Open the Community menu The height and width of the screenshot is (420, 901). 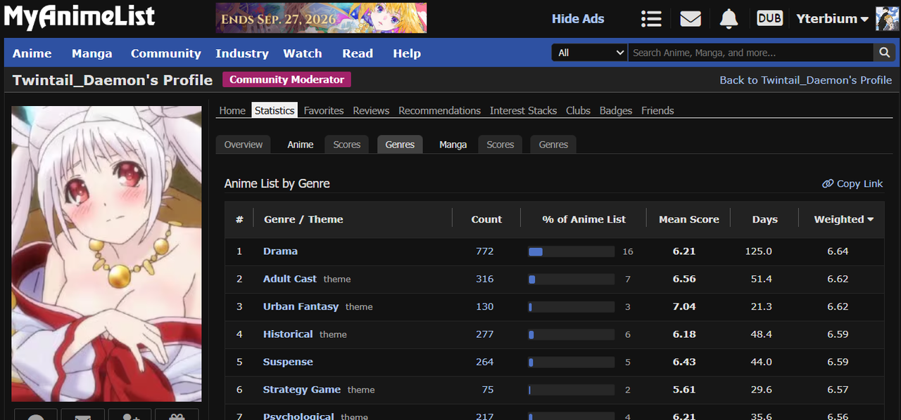coord(166,53)
